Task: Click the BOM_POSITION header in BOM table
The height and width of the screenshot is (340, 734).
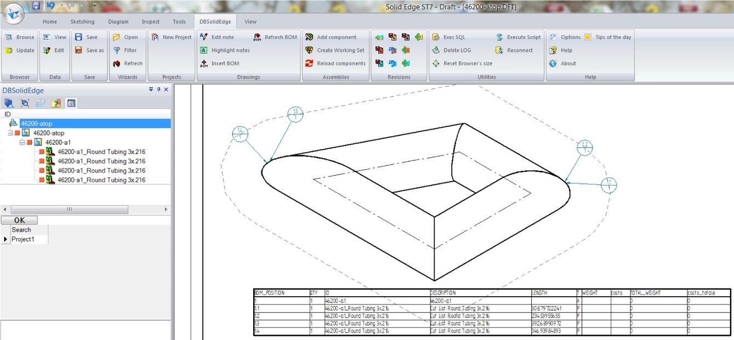Action: (269, 293)
